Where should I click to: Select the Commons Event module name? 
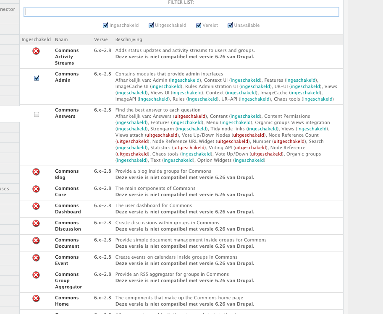67,260
